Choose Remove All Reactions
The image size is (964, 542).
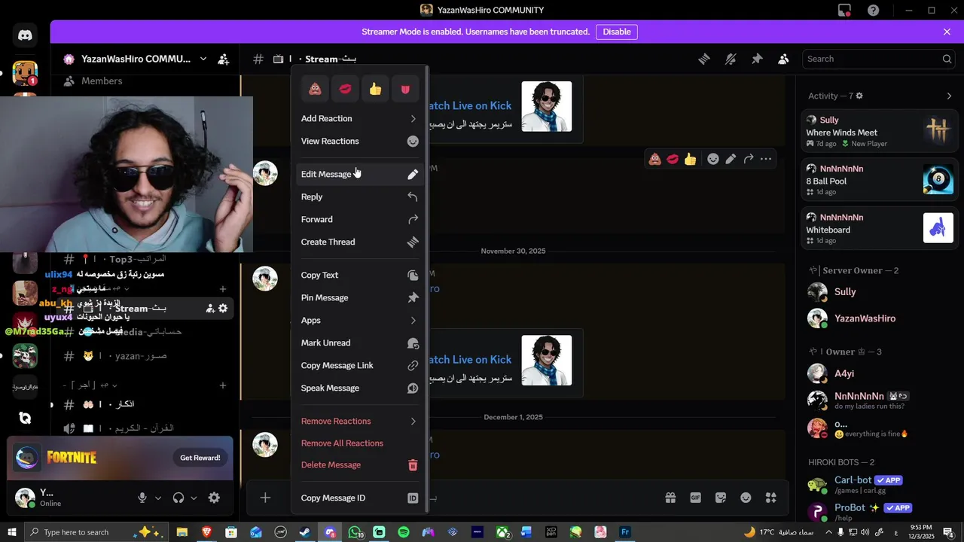359,443
